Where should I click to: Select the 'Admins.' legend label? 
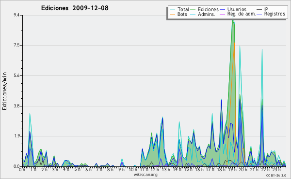pos(207,14)
